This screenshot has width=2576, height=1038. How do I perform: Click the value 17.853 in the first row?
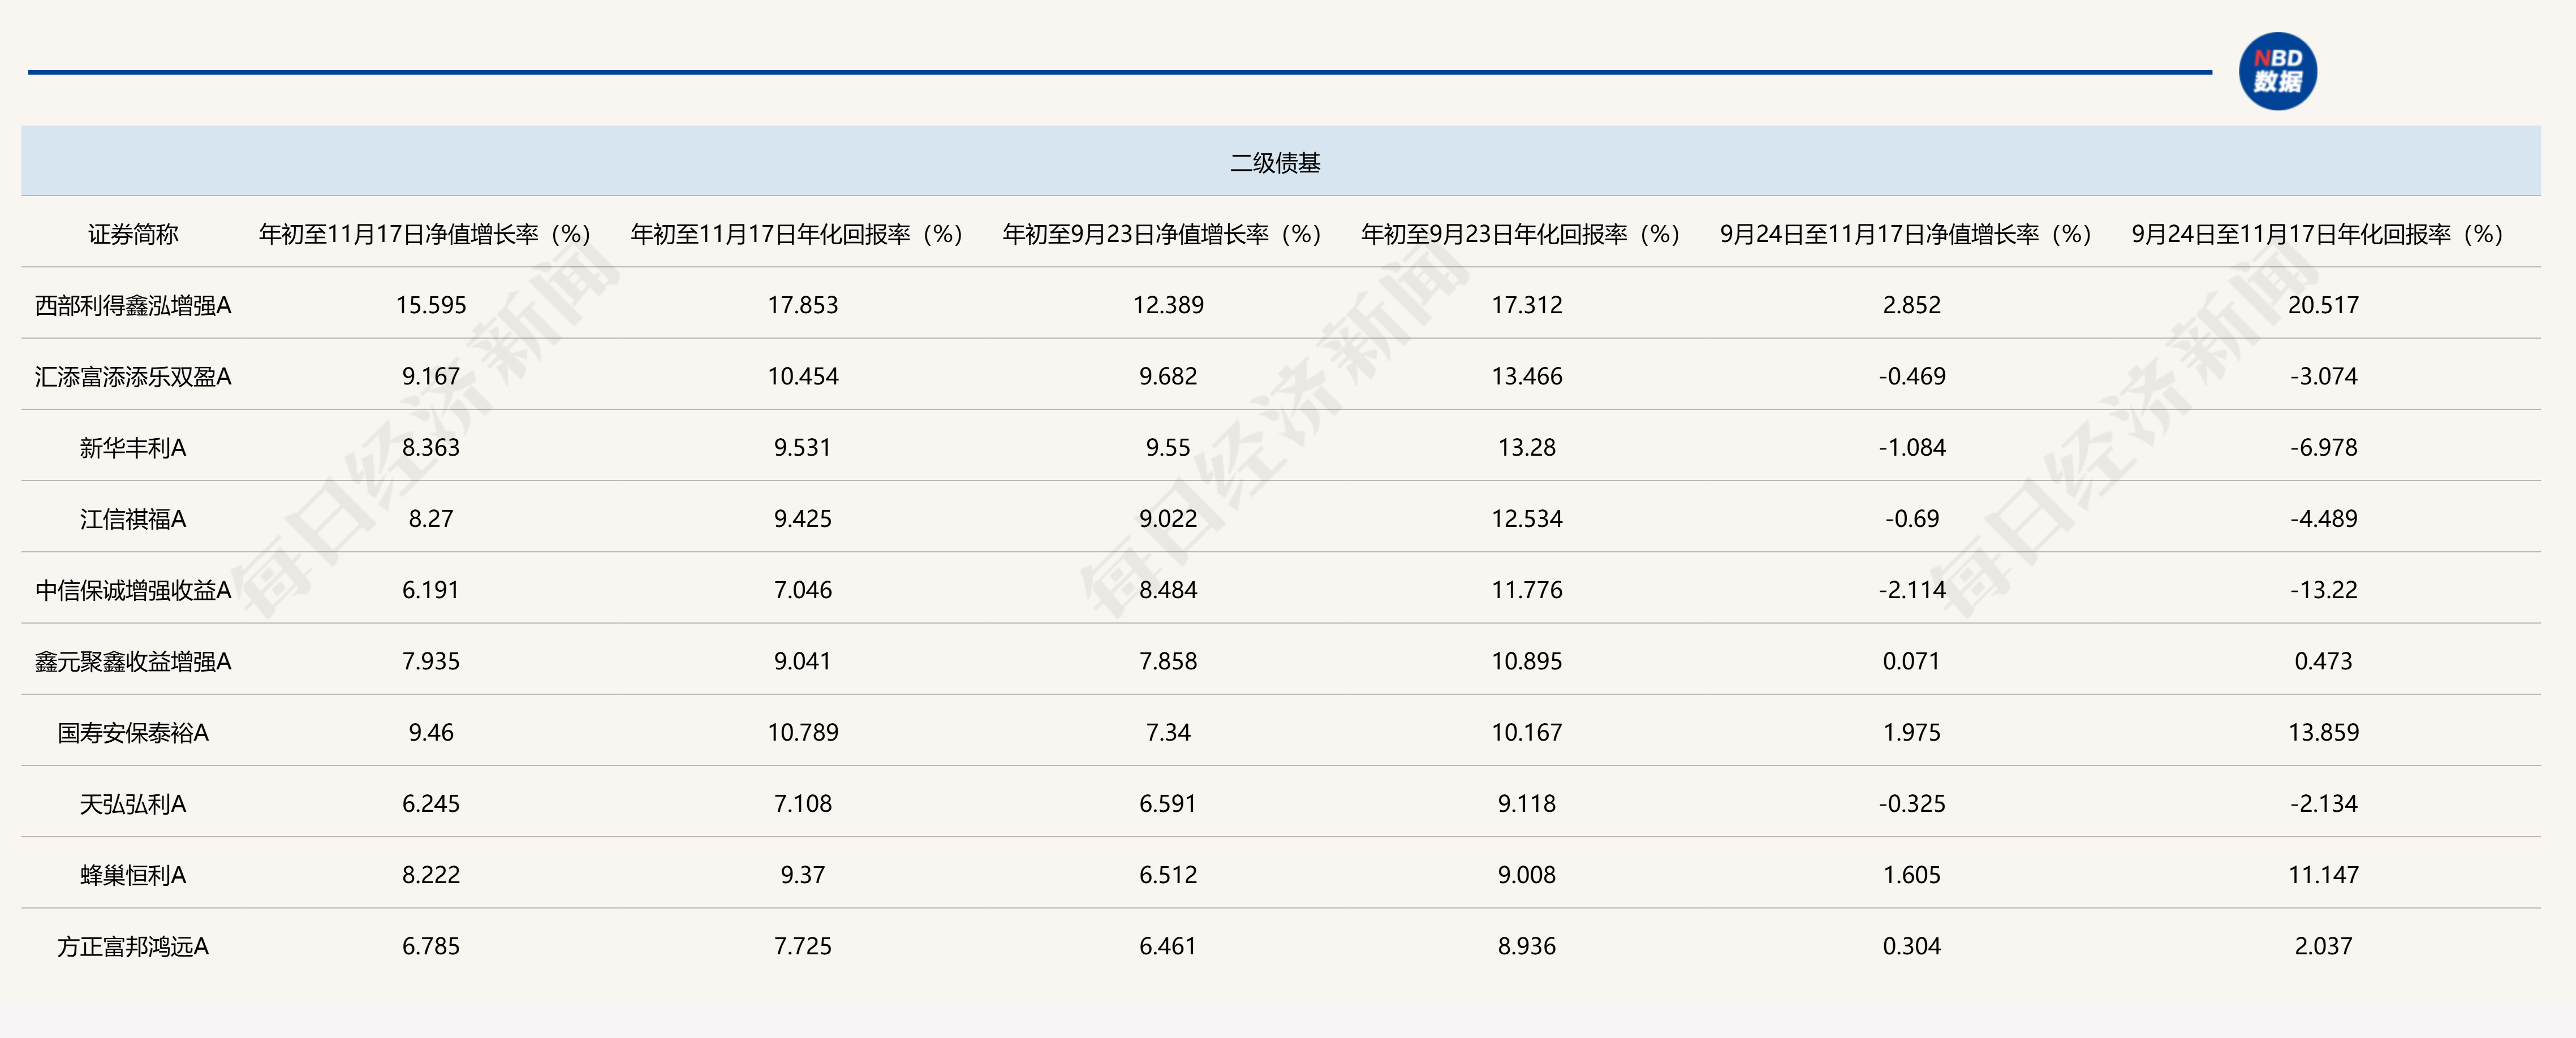(x=803, y=305)
